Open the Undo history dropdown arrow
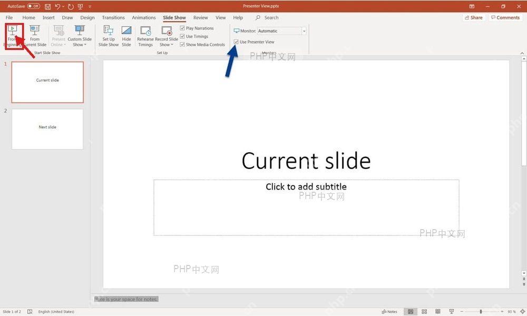The width and height of the screenshot is (527, 316). 63,6
